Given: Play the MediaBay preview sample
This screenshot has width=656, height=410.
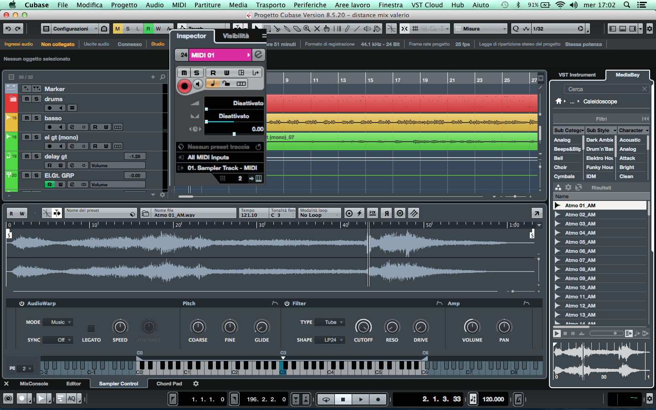Looking at the screenshot, I should [x=557, y=333].
